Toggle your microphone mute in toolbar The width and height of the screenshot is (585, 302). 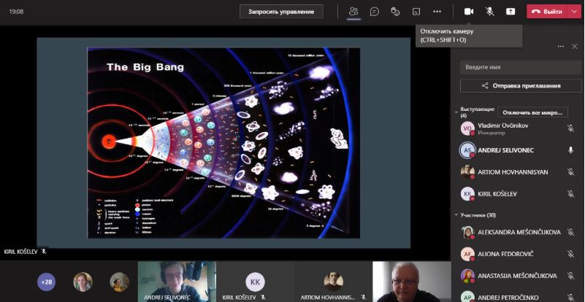pyautogui.click(x=490, y=12)
